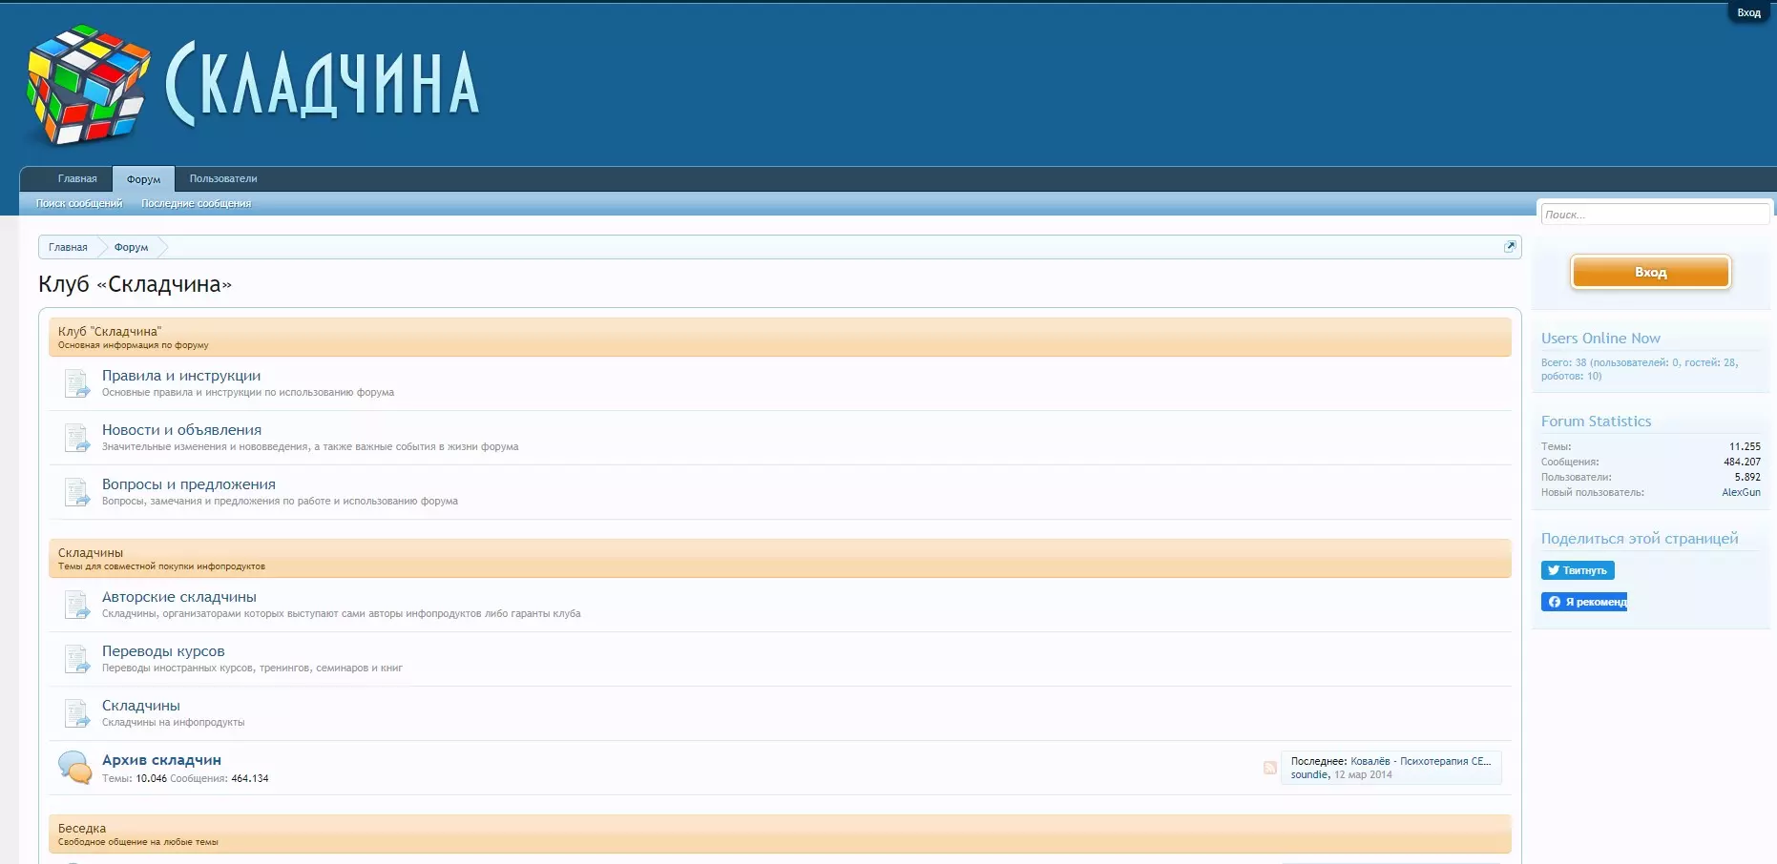Click the quick navigation icon in breadcrumb bar
This screenshot has width=1777, height=864.
(1510, 247)
